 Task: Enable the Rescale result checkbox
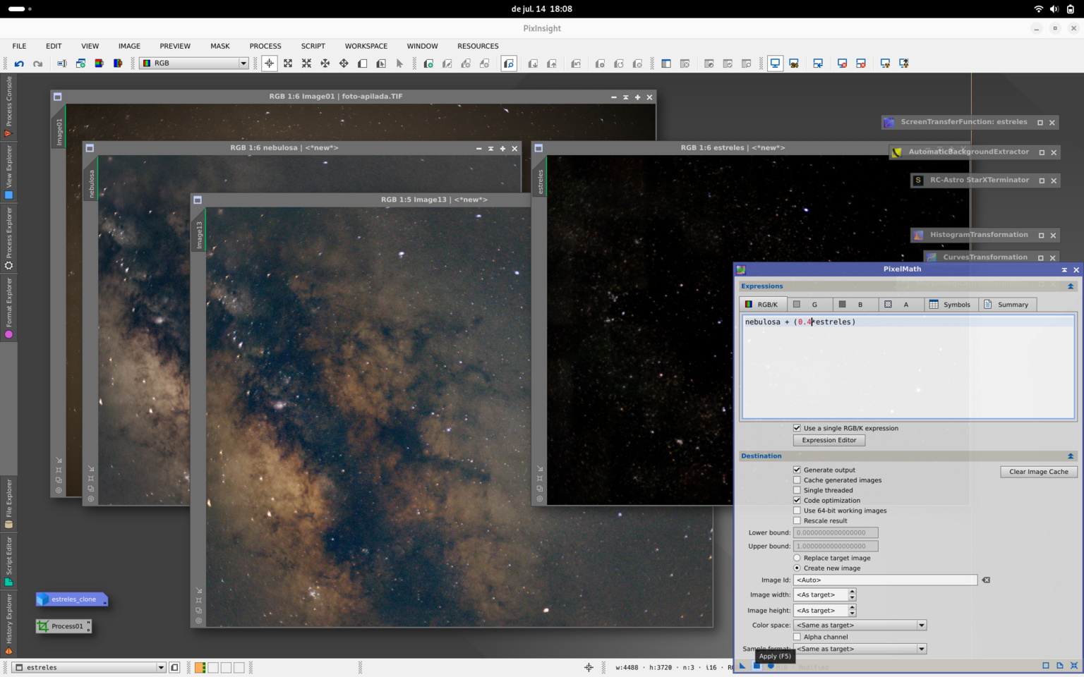point(797,521)
